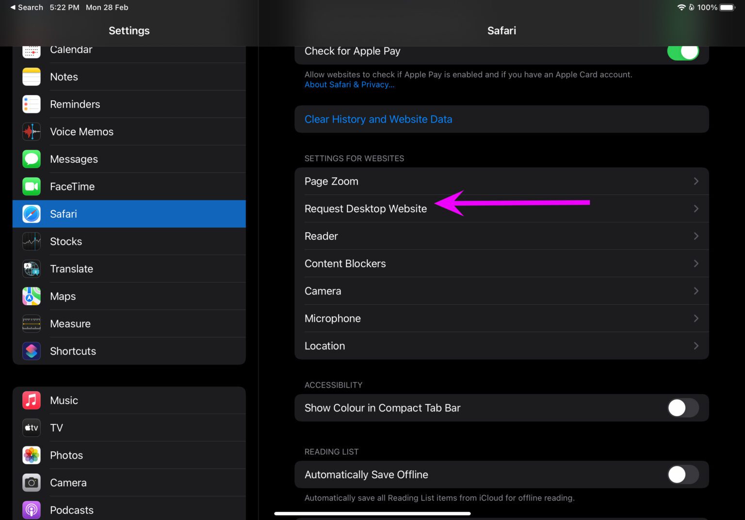Click Clear History and Website Data
This screenshot has width=745, height=520.
click(378, 119)
